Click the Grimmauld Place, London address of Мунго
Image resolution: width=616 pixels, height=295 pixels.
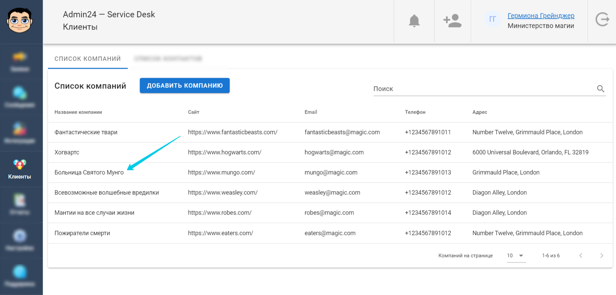[506, 173]
